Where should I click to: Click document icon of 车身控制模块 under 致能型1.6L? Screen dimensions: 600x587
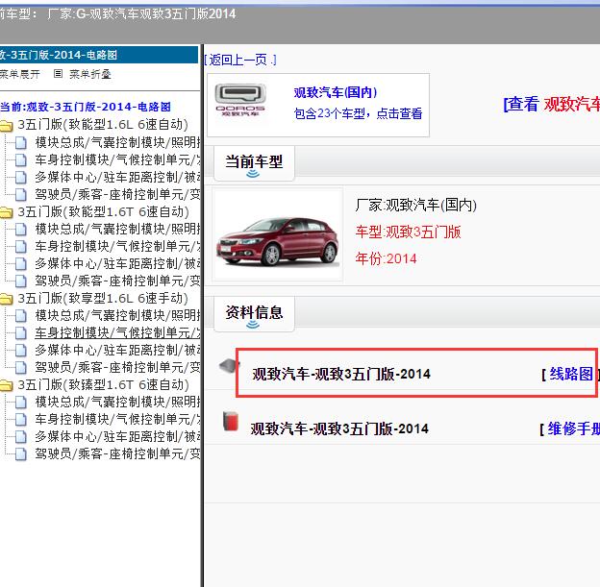(x=20, y=159)
